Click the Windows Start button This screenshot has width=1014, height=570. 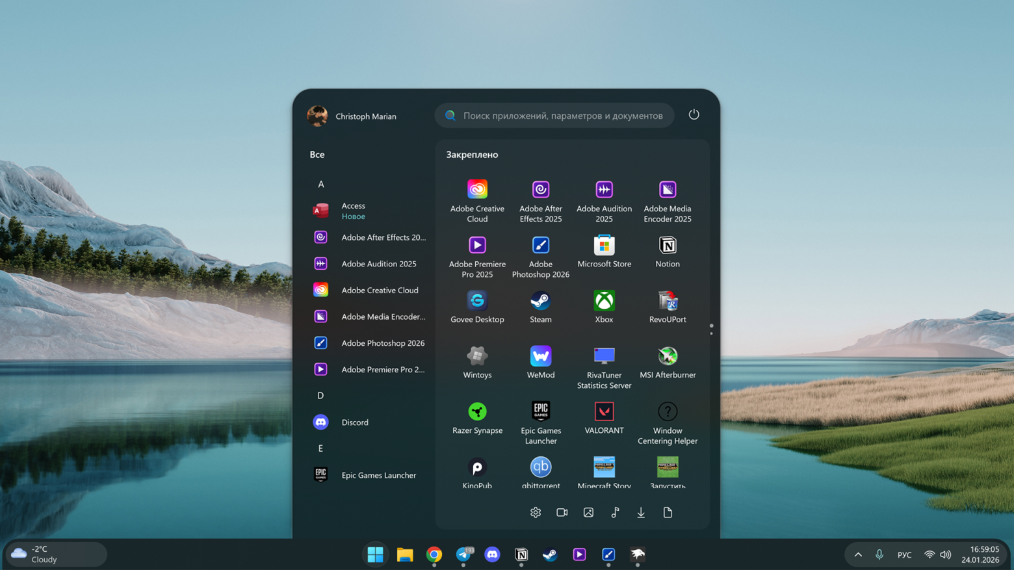pos(375,554)
